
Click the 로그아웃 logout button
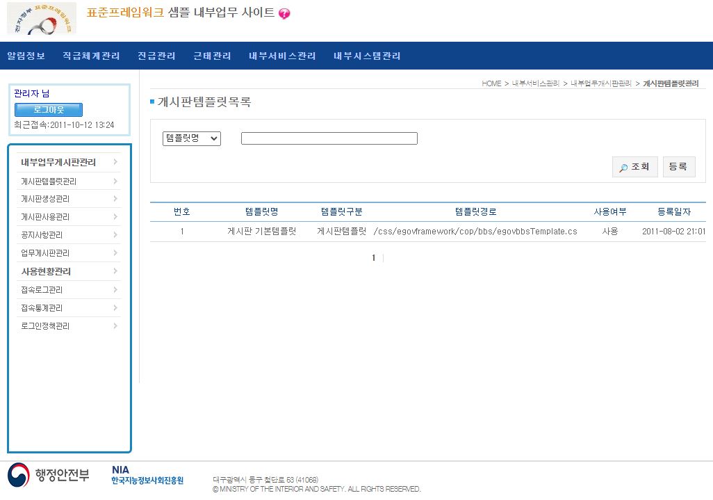pyautogui.click(x=49, y=110)
